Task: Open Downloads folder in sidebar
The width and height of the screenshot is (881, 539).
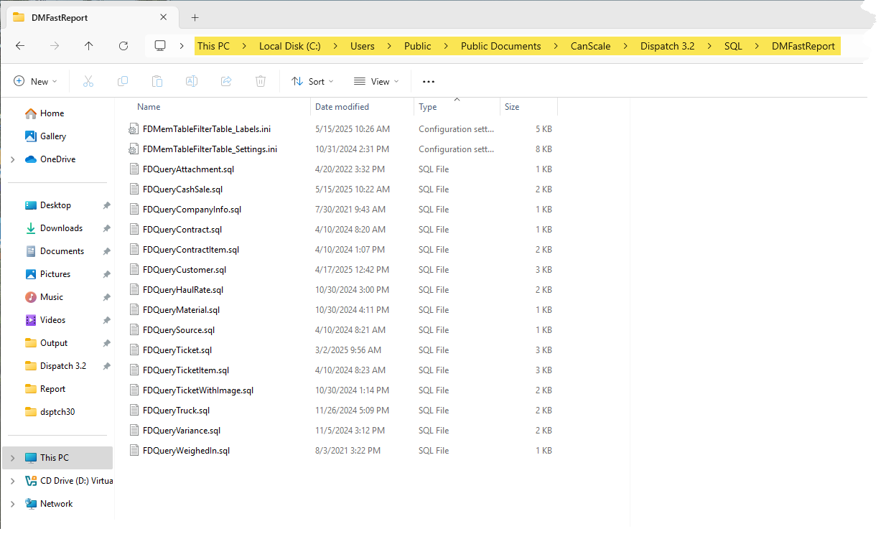Action: pyautogui.click(x=61, y=228)
